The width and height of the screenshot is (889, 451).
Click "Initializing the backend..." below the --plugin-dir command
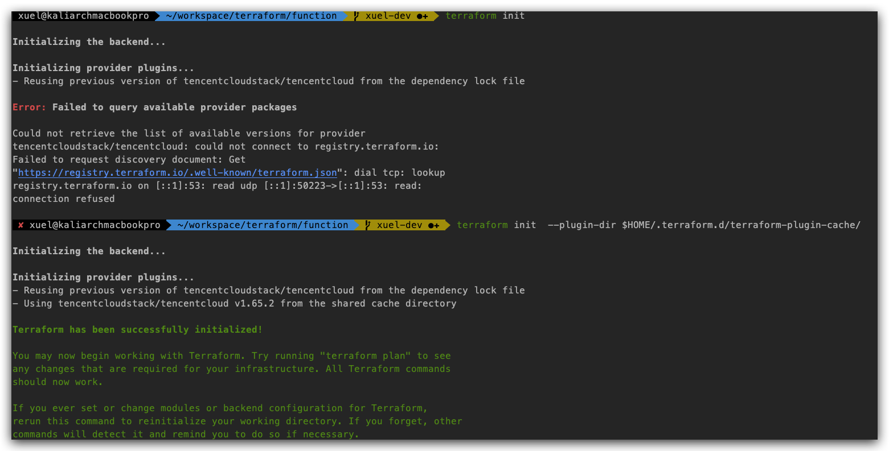(89, 251)
